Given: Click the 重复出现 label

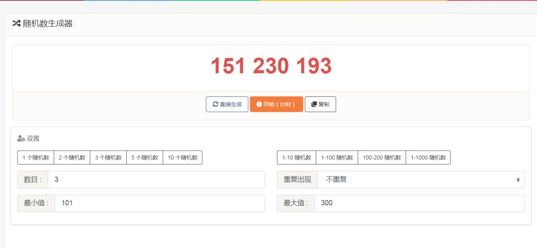Looking at the screenshot, I should pos(297,179).
